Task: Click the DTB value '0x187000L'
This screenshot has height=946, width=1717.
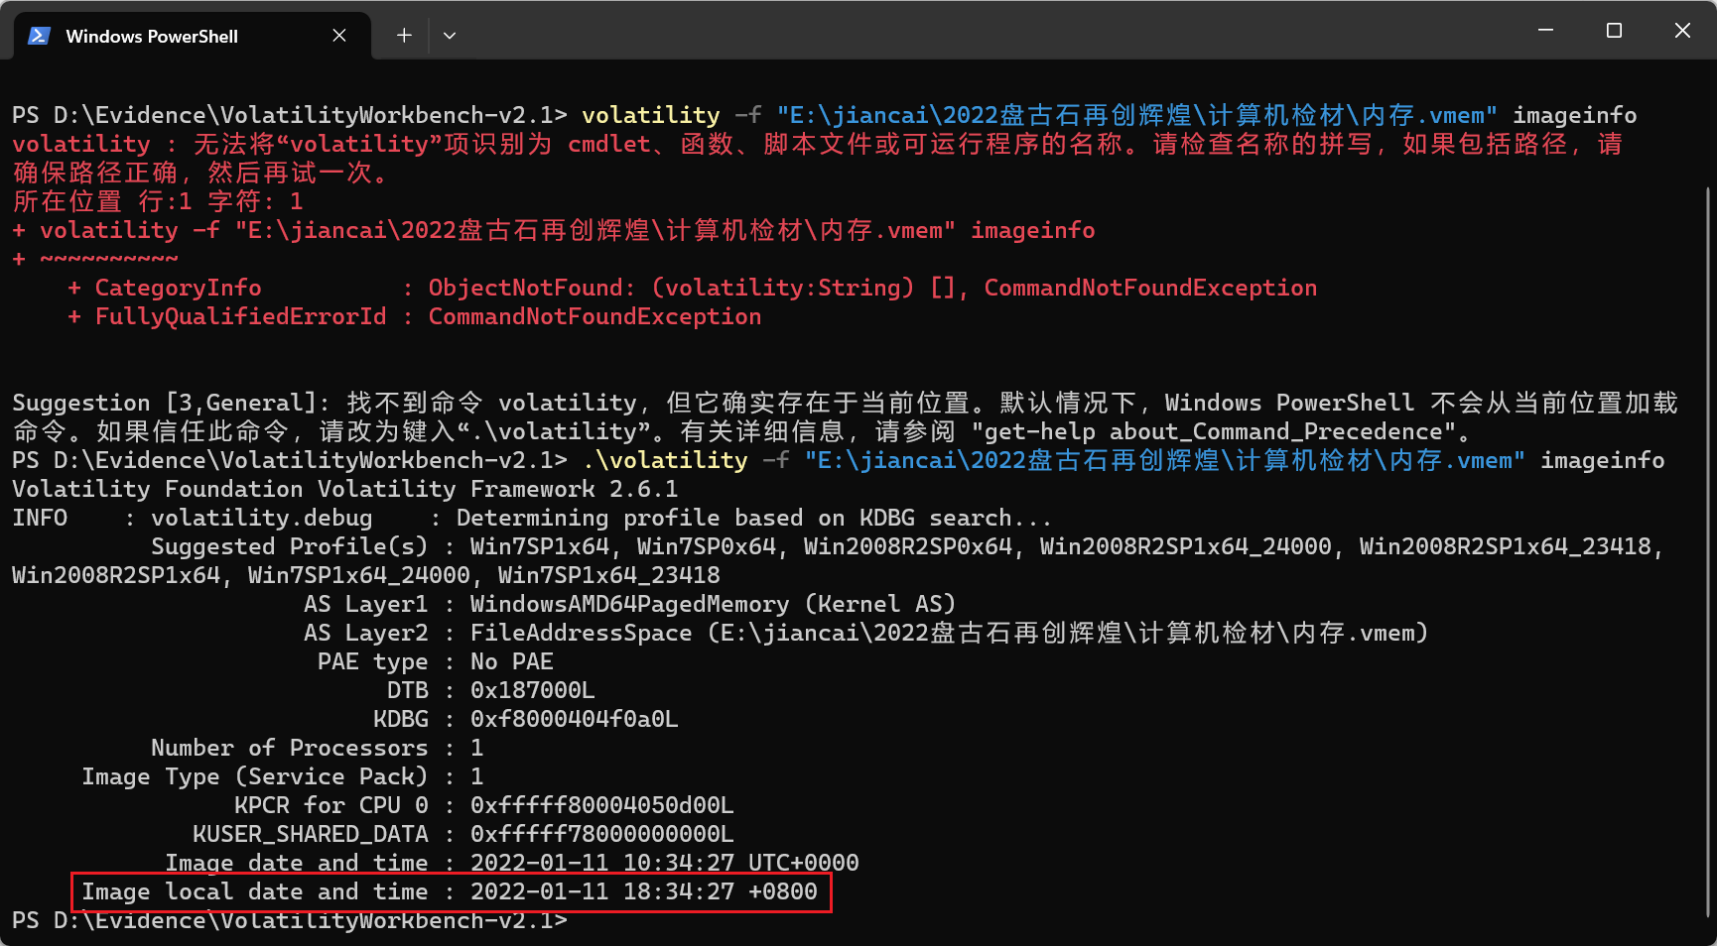Action: point(532,690)
